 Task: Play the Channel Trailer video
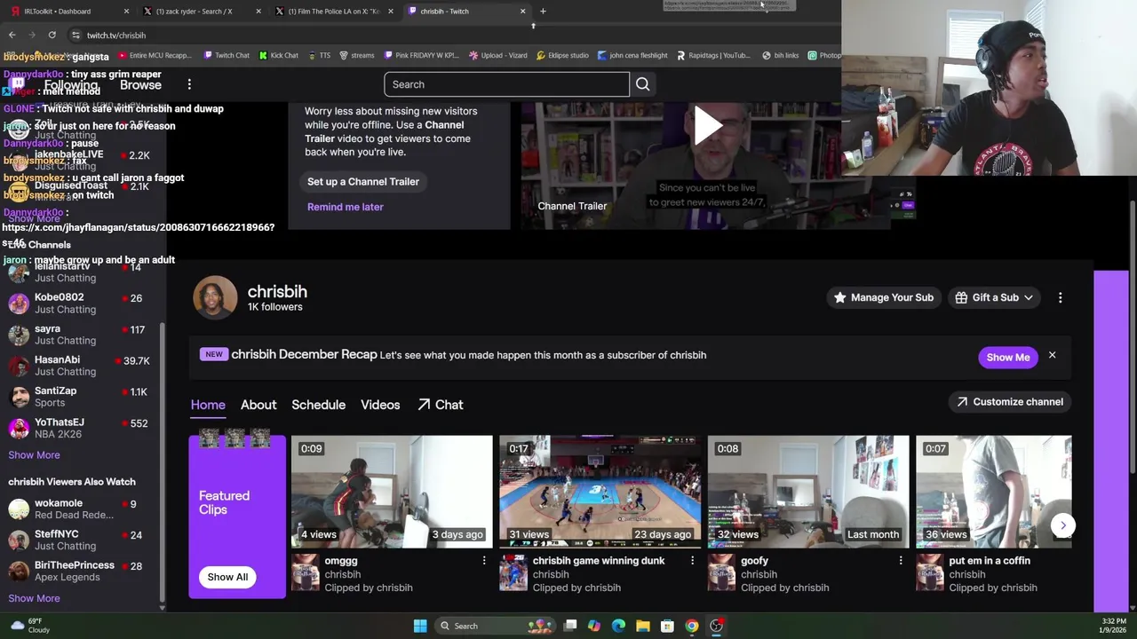pyautogui.click(x=707, y=126)
